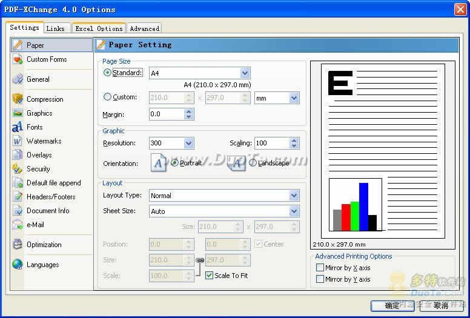Viewport: 470px width, 318px height.
Task: Close the Options dialog window
Action: (460, 9)
